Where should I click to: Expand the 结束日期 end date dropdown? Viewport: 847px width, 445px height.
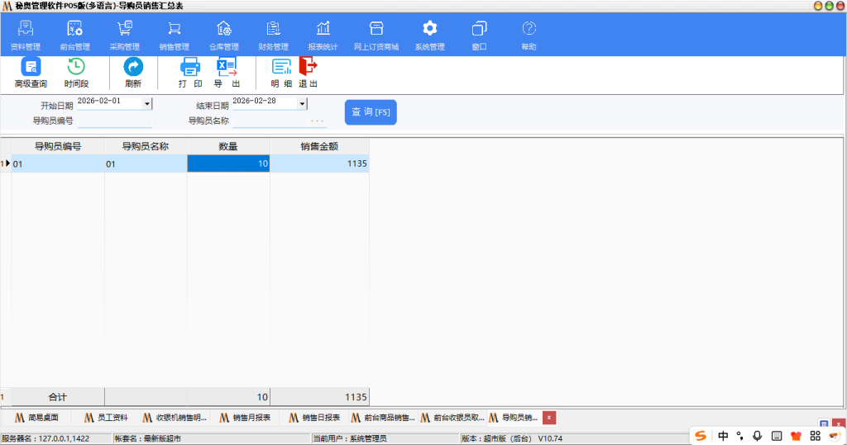pyautogui.click(x=302, y=104)
